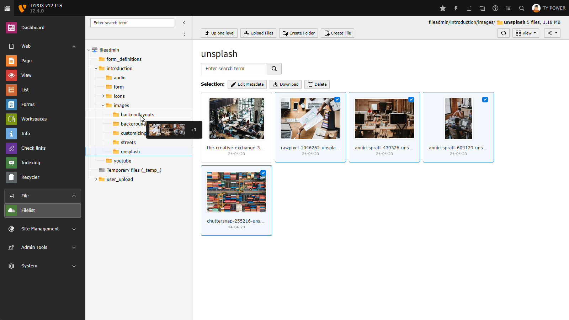Uncheck annie-spratt-439326 selection

[411, 100]
